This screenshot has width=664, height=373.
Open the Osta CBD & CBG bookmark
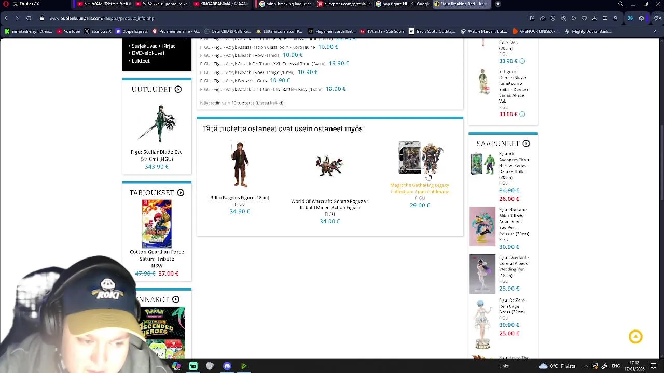pos(228,31)
